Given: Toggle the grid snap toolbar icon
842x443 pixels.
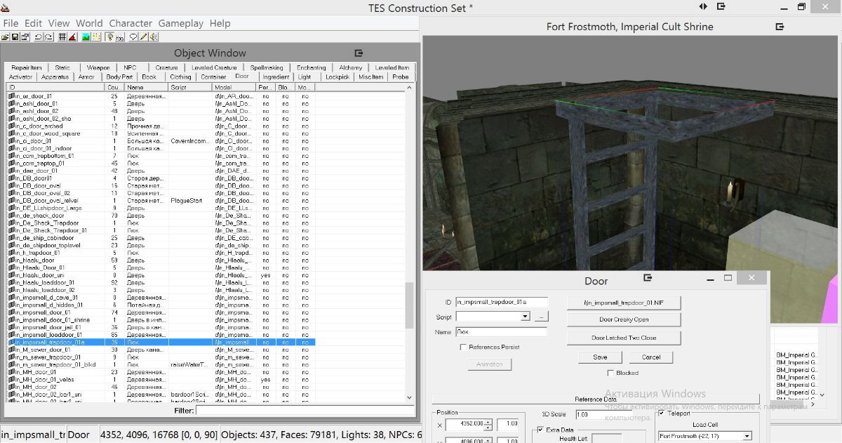Looking at the screenshot, I should click(x=62, y=37).
